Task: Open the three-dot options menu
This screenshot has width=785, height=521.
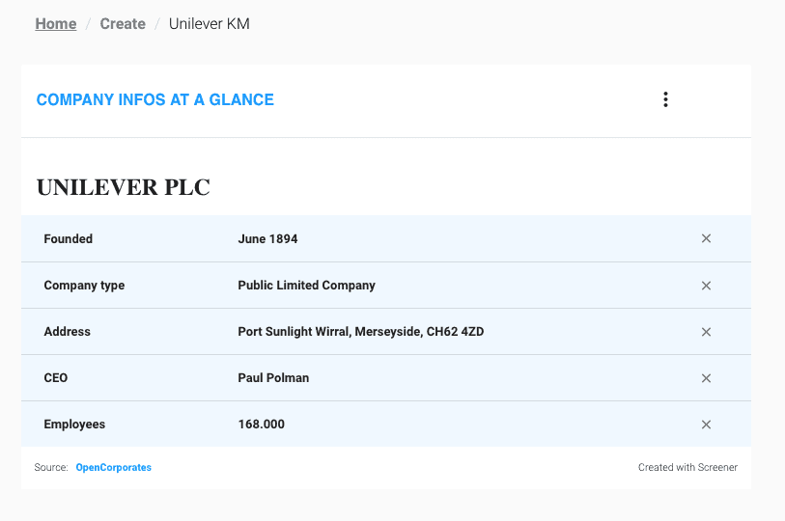Action: [665, 99]
